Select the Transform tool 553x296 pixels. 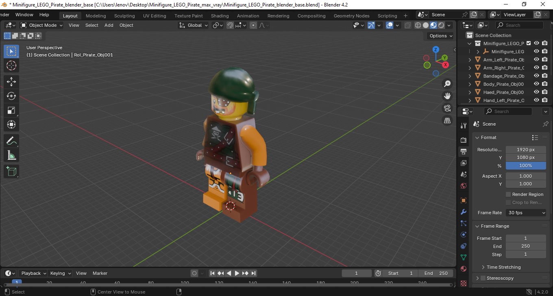coord(11,124)
